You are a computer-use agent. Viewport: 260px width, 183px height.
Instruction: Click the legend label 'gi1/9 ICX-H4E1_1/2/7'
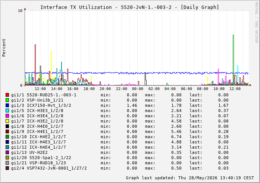pos(37,131)
